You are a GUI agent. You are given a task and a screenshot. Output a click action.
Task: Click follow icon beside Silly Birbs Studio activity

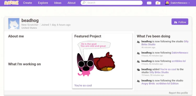pyautogui.click(x=138, y=42)
